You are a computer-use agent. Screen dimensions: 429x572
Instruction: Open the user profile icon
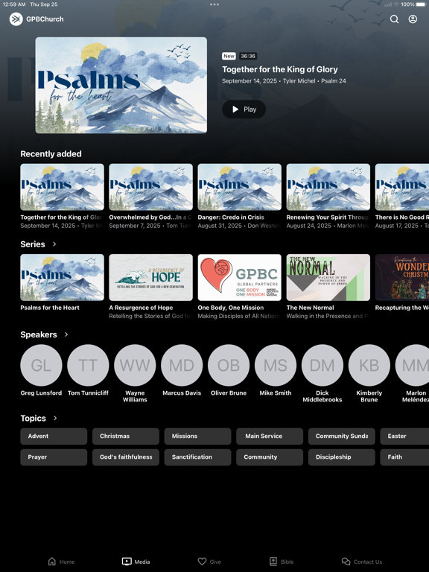pos(413,19)
